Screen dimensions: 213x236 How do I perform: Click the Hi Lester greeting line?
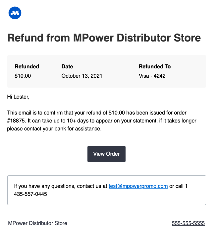click(x=18, y=97)
